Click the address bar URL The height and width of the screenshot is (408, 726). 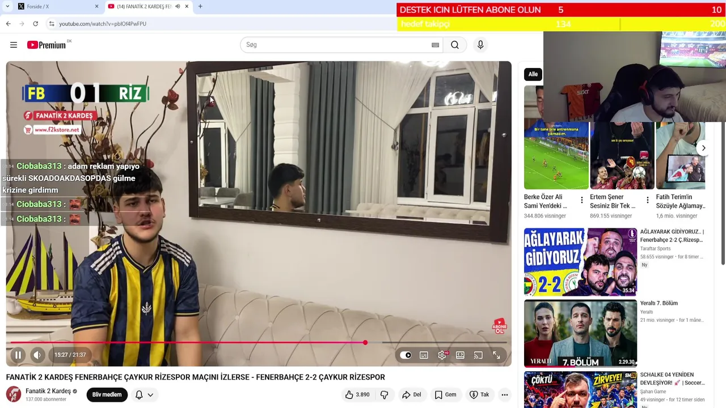pyautogui.click(x=103, y=24)
